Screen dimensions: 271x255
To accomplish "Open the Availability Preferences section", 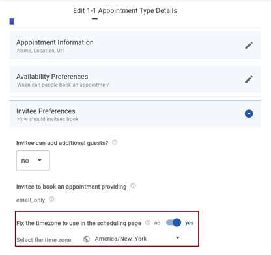I will point(135,79).
